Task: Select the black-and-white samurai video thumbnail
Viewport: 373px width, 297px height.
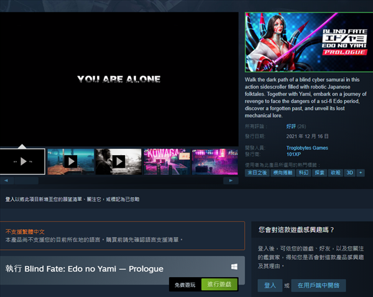Action: coord(119,162)
